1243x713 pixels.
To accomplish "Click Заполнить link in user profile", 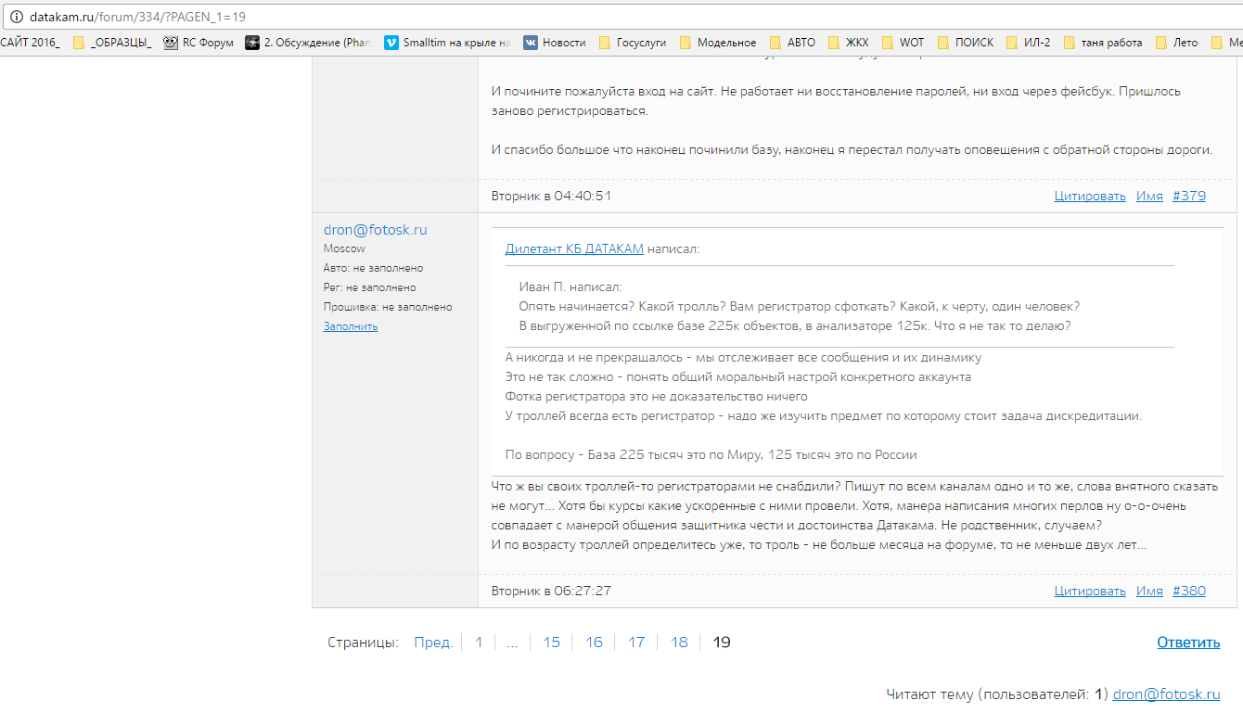I will pyautogui.click(x=350, y=326).
